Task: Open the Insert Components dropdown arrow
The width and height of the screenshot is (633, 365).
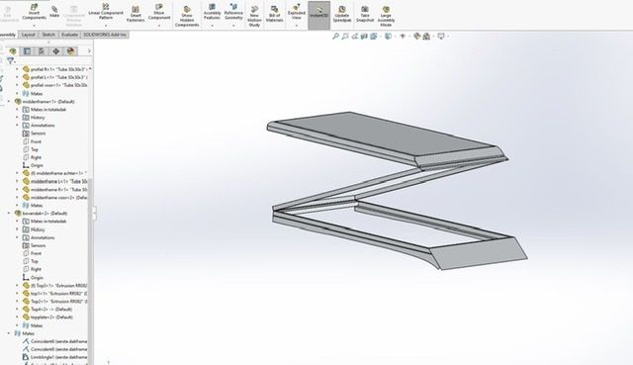Action: click(x=34, y=26)
